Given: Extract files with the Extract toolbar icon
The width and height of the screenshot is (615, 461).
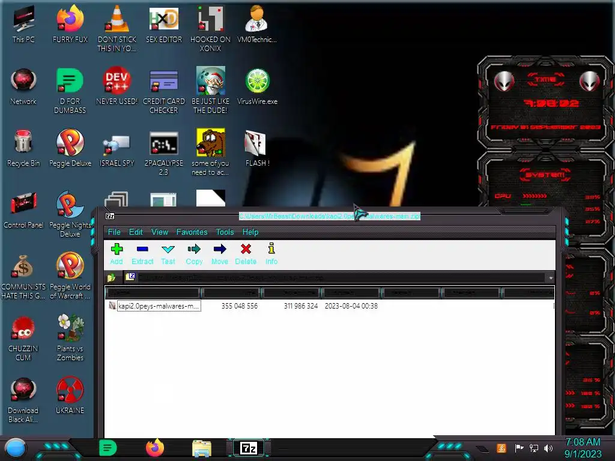Looking at the screenshot, I should [142, 254].
